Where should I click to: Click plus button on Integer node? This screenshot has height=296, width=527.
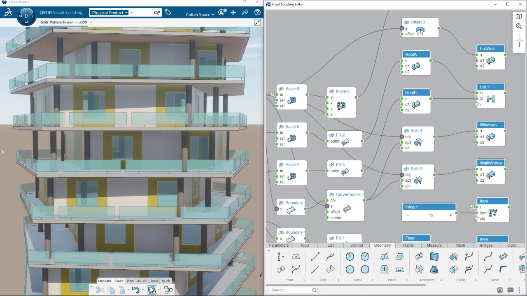(450, 215)
